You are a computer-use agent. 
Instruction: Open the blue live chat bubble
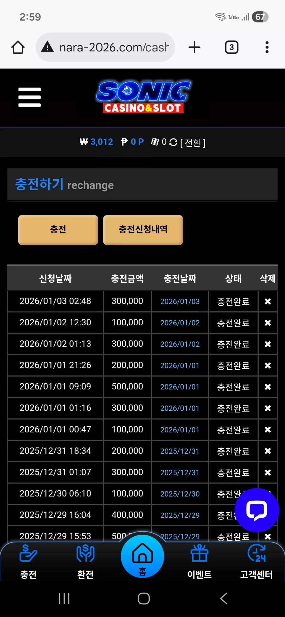click(257, 510)
